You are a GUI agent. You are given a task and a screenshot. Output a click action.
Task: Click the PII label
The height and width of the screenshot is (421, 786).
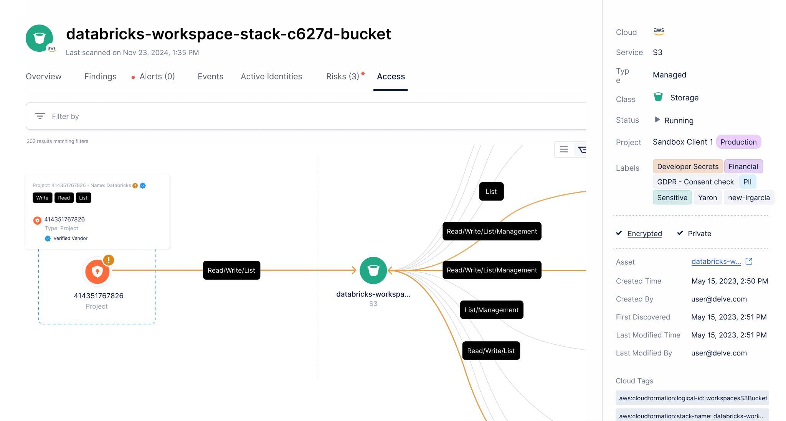(x=747, y=182)
